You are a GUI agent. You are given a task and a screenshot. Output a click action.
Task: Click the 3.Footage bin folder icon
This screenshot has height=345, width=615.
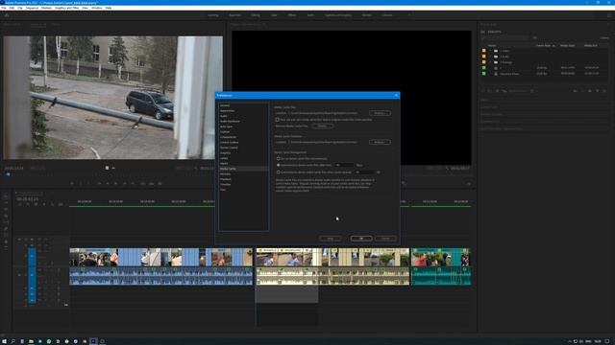(x=496, y=62)
